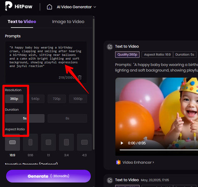Click the Aspect Ratio label
This screenshot has height=187, width=198.
15,129
